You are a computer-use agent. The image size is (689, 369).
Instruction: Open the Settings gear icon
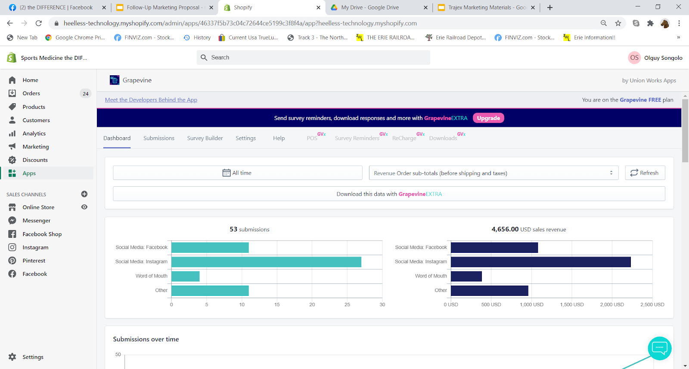pos(12,357)
